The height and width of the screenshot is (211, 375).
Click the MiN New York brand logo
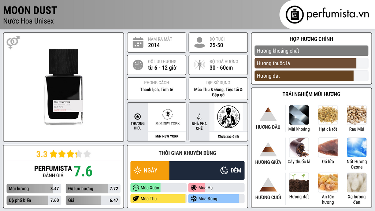(167, 117)
